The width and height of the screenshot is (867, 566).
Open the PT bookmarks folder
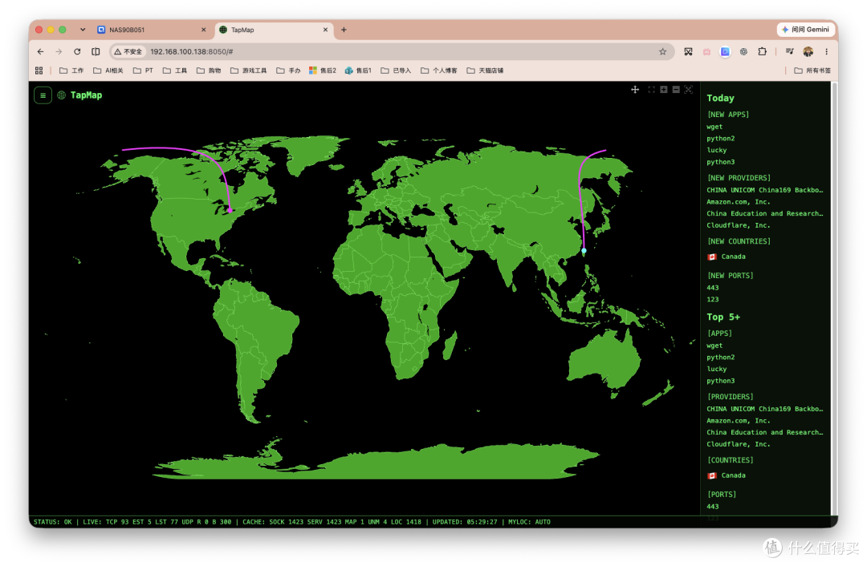(143, 70)
